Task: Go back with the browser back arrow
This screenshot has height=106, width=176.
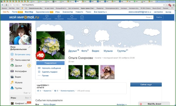Action: coord(2,5)
